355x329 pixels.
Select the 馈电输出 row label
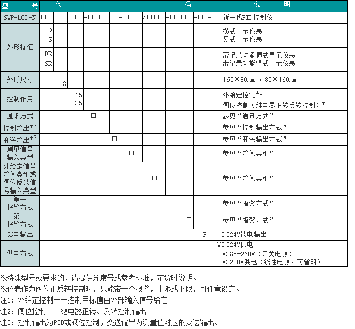point(20,234)
